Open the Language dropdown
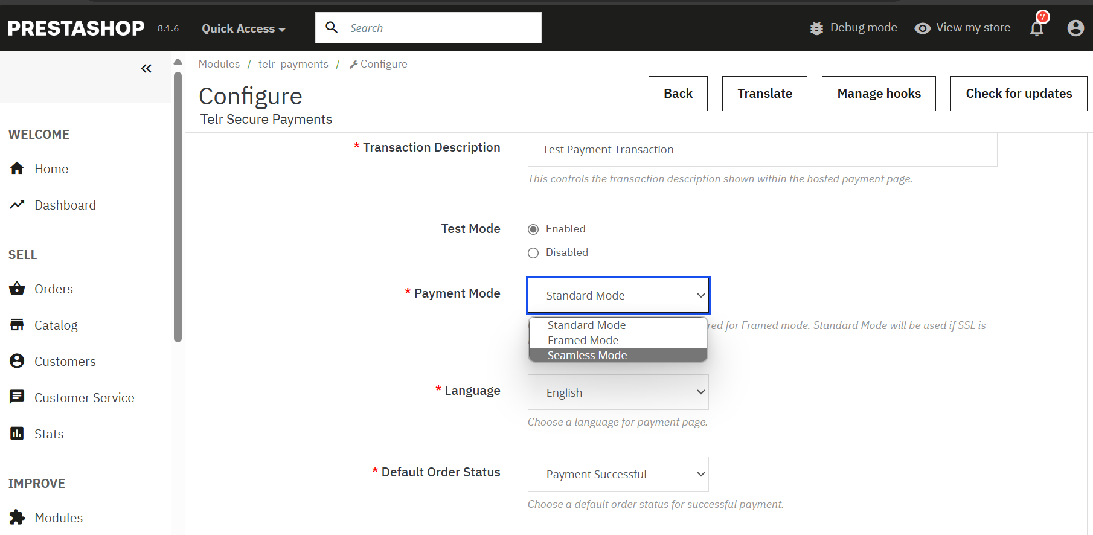 pyautogui.click(x=618, y=392)
